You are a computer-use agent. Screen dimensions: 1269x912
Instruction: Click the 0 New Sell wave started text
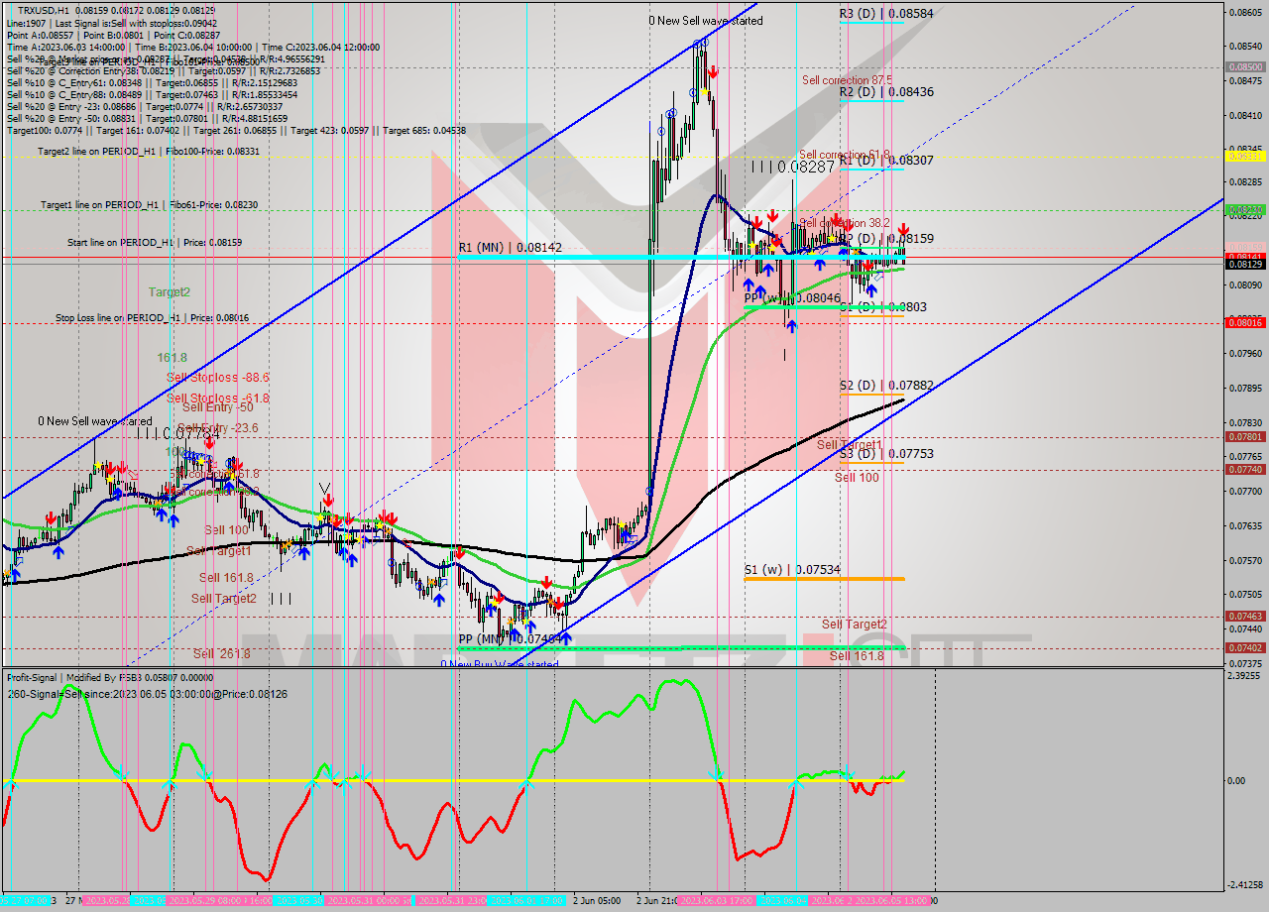pyautogui.click(x=706, y=20)
